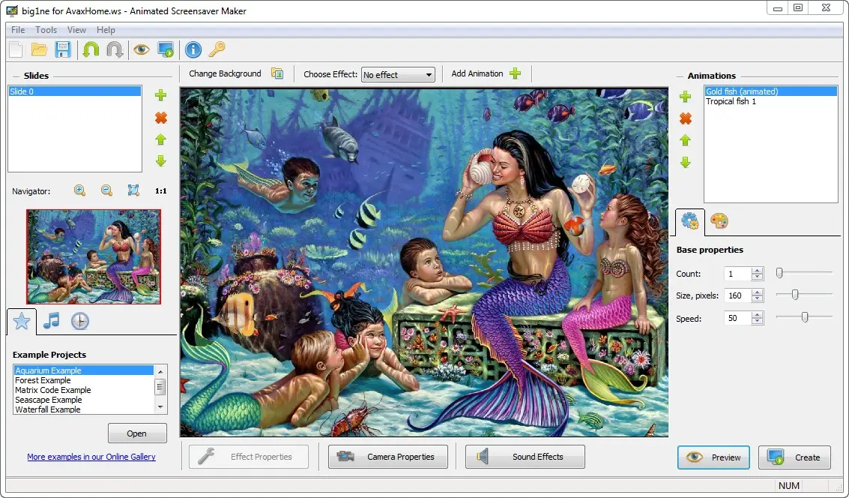
Task: Click the create screensaver monitor toolbar icon
Action: click(166, 49)
